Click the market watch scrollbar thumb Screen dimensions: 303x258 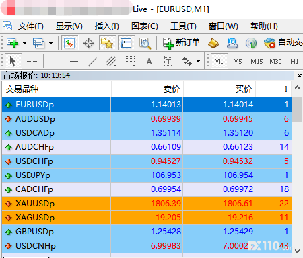click(x=297, y=110)
